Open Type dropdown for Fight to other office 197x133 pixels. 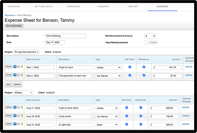(107, 108)
